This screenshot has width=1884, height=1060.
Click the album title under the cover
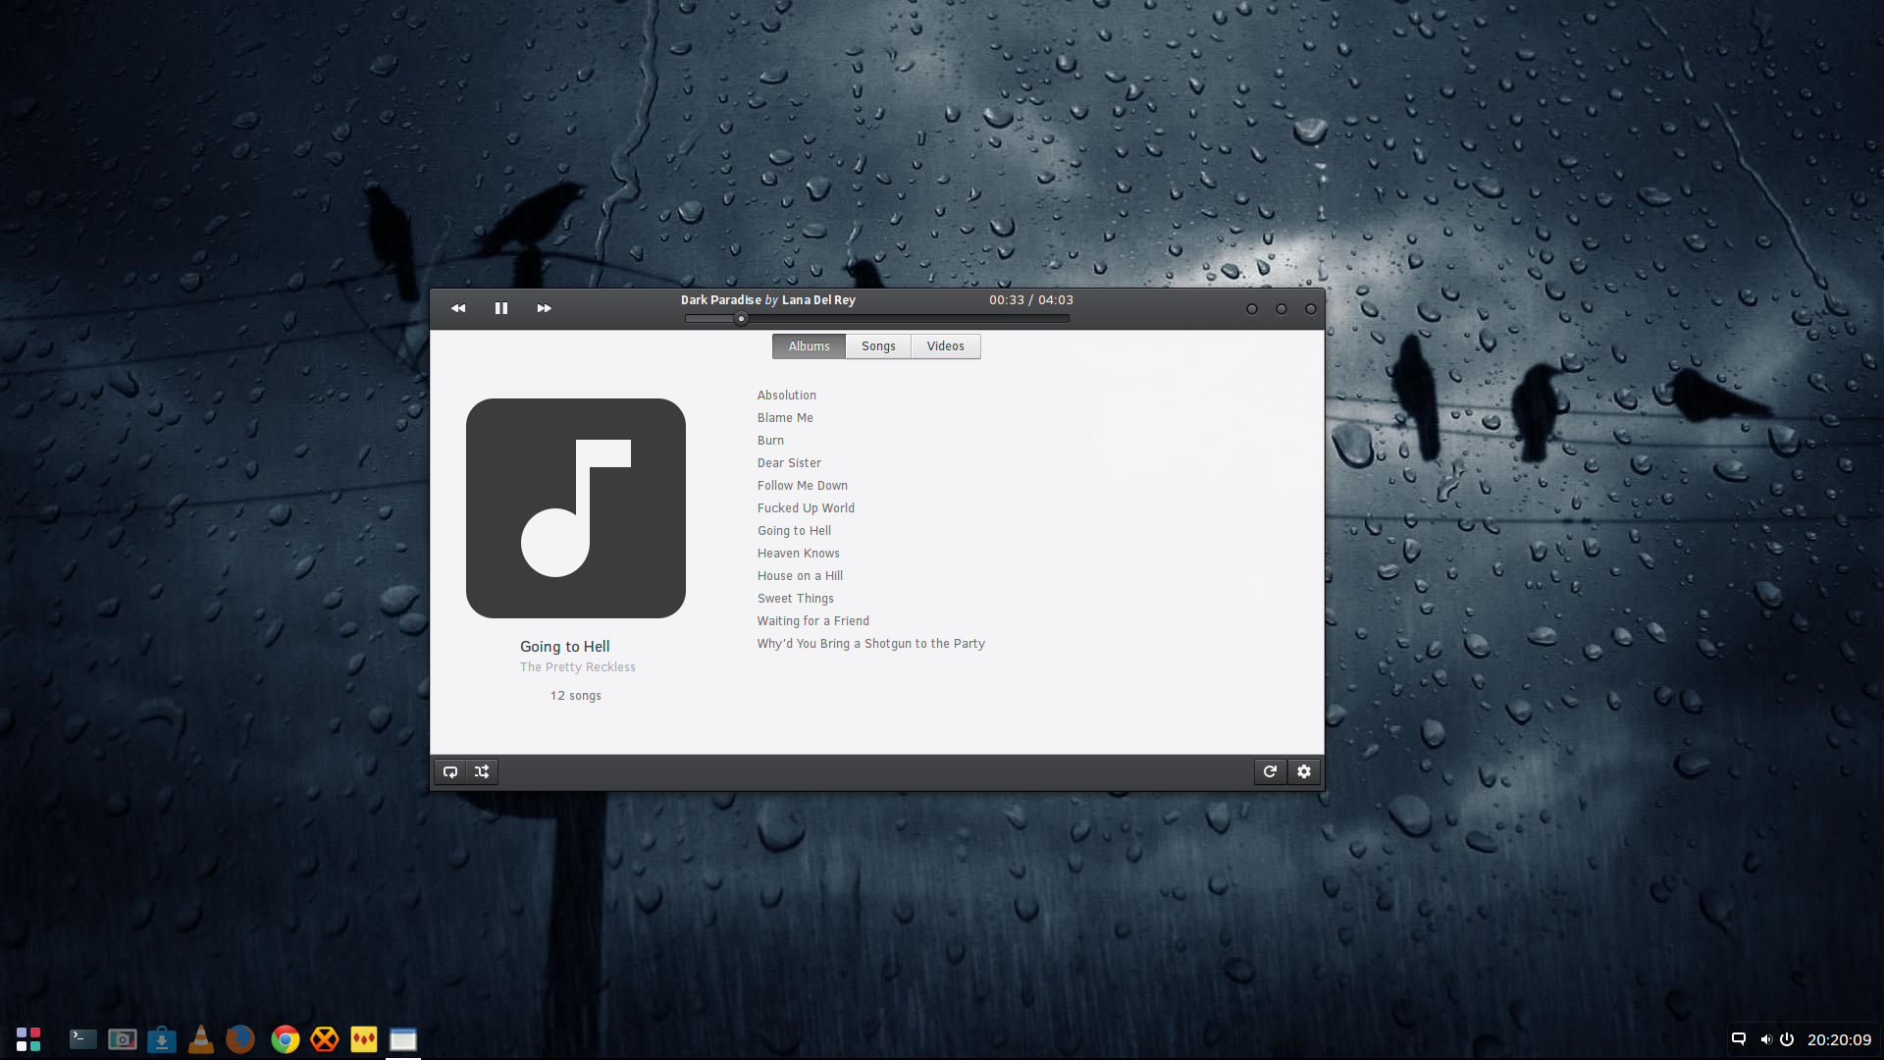tap(565, 647)
